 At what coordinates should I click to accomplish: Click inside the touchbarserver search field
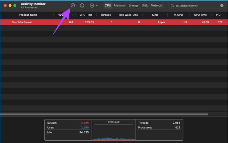196,6
